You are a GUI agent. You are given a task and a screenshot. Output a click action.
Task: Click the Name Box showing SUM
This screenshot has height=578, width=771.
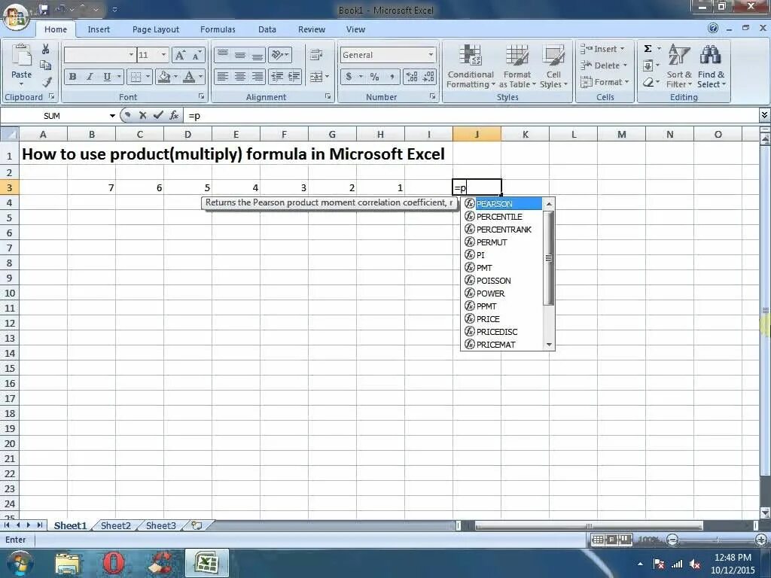coord(52,115)
